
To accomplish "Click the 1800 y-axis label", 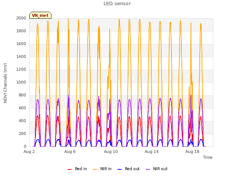I will point(21,31).
